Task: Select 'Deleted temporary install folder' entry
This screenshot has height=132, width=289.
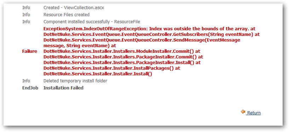Action: [x=75, y=81]
